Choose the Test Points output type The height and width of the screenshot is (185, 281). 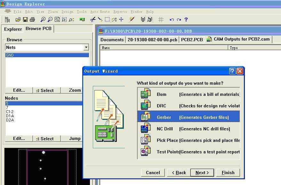(189, 151)
